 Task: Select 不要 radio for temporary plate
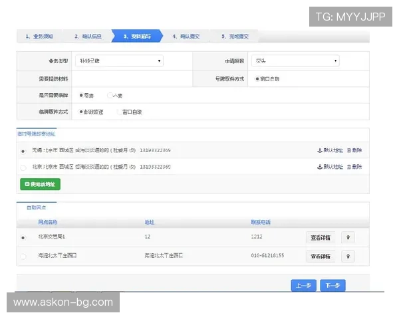[110, 96]
